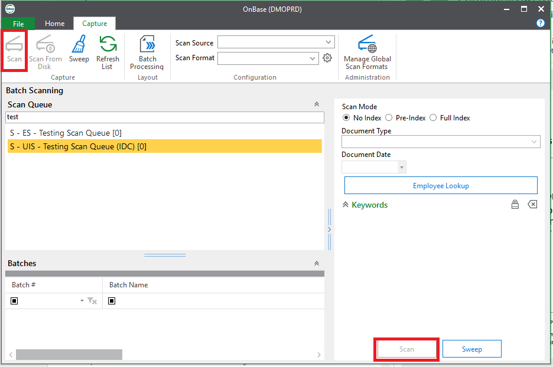Click the Scan Queue search field
This screenshot has width=553, height=367.
pyautogui.click(x=165, y=117)
